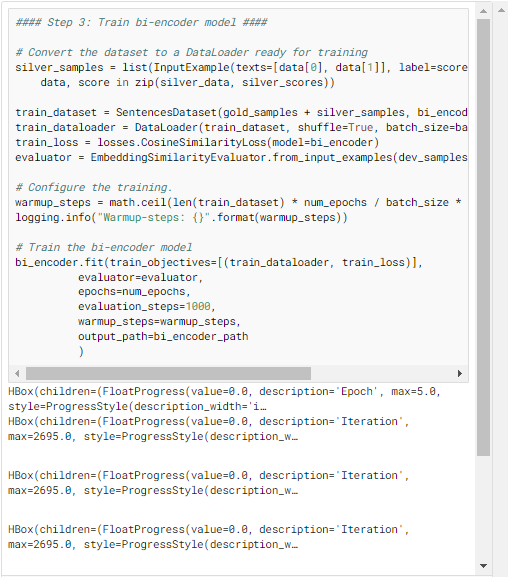Click the argument 'evaluation_steps=1000,'
Viewport: 509px width, 577px height.
(x=147, y=306)
